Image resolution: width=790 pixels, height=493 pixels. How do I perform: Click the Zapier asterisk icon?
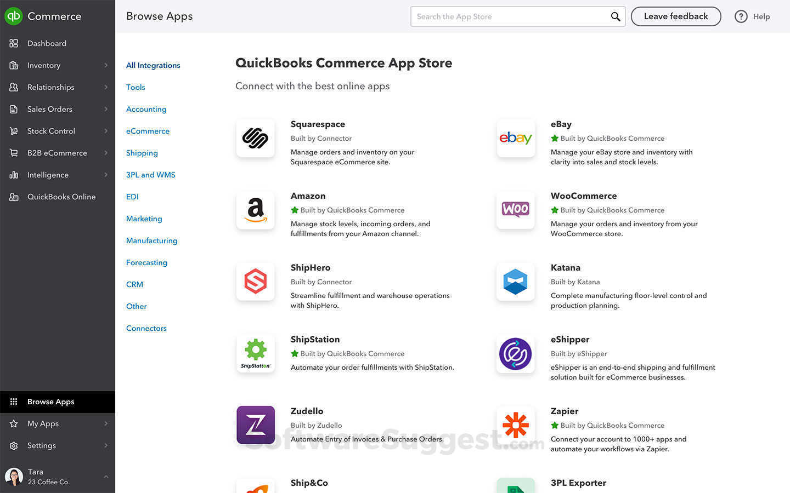pyautogui.click(x=515, y=425)
